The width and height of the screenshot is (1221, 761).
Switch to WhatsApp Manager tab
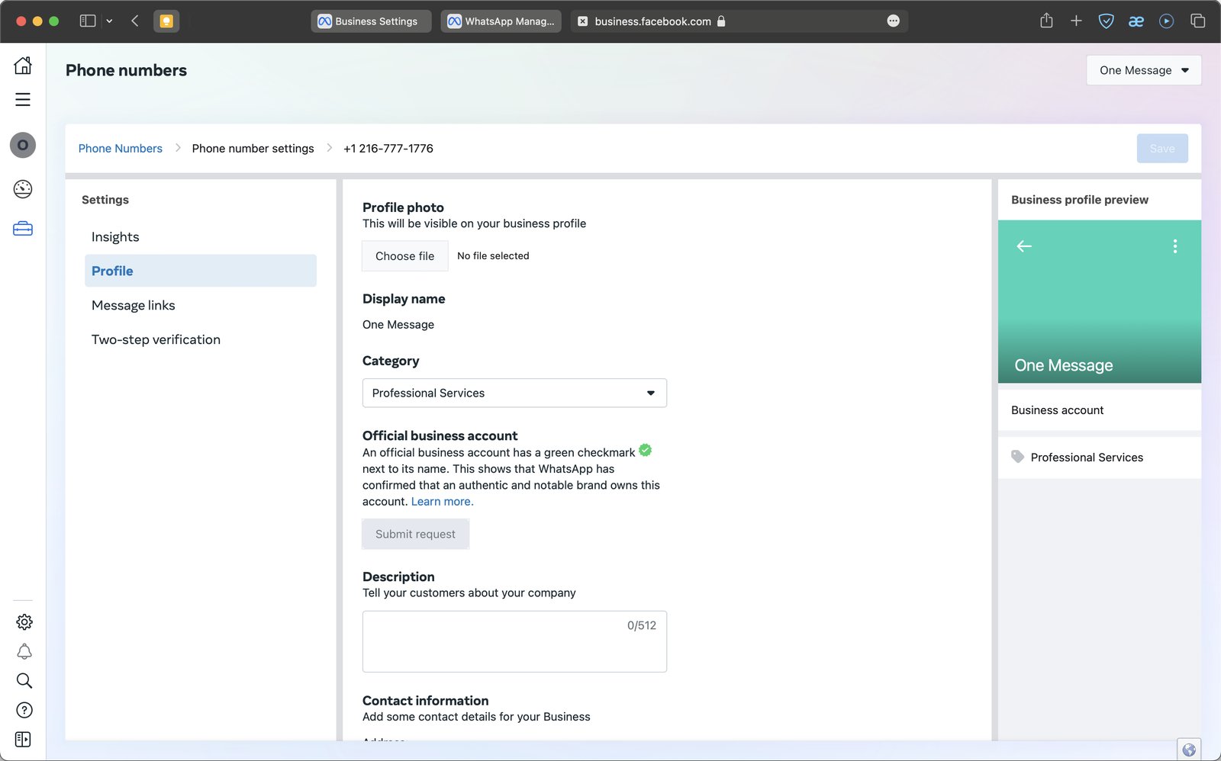(x=501, y=21)
